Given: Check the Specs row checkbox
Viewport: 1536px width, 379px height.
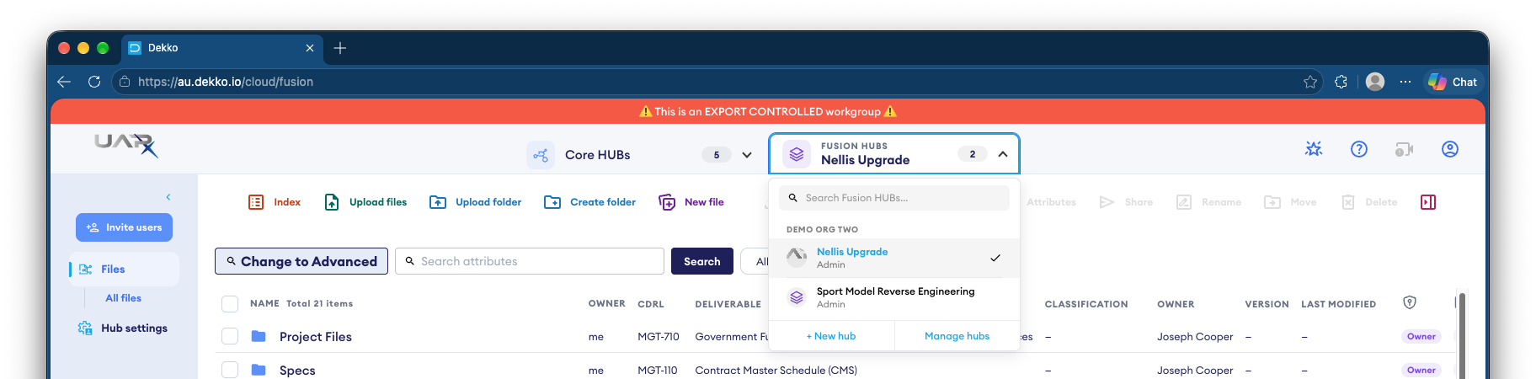Looking at the screenshot, I should point(230,370).
